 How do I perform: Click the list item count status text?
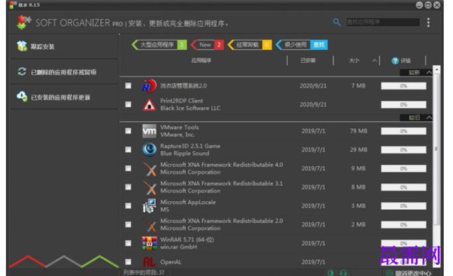144,273
